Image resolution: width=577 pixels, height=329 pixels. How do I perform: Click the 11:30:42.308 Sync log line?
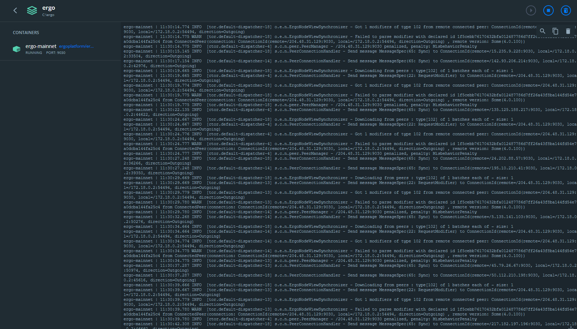click(350, 325)
